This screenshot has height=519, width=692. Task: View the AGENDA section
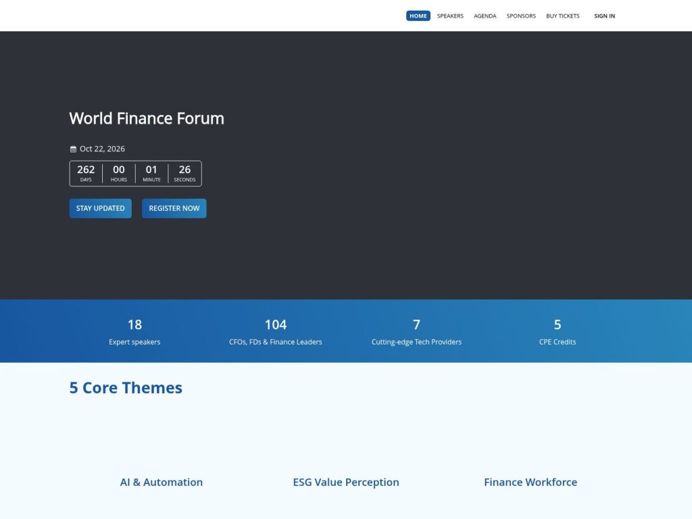tap(485, 16)
